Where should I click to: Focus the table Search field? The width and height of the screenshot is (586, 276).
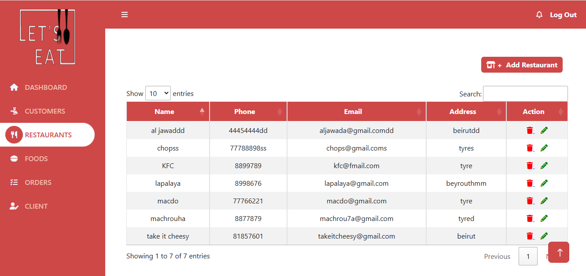[525, 94]
